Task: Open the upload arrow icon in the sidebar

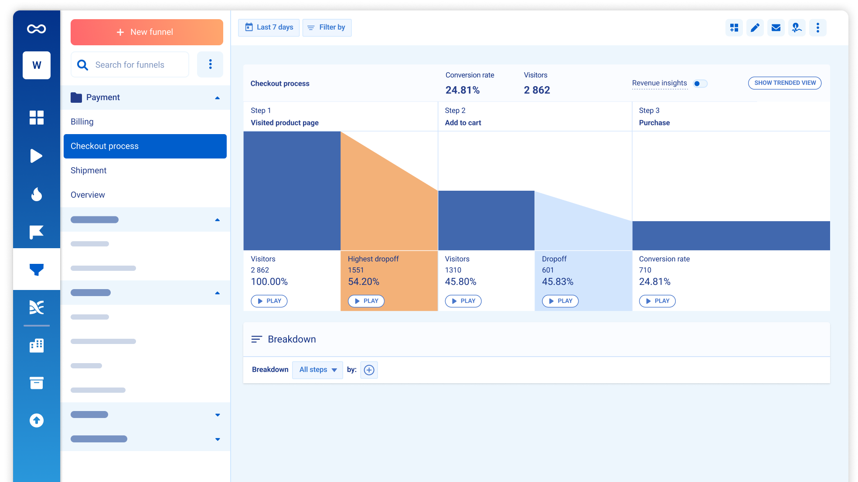Action: coord(36,420)
